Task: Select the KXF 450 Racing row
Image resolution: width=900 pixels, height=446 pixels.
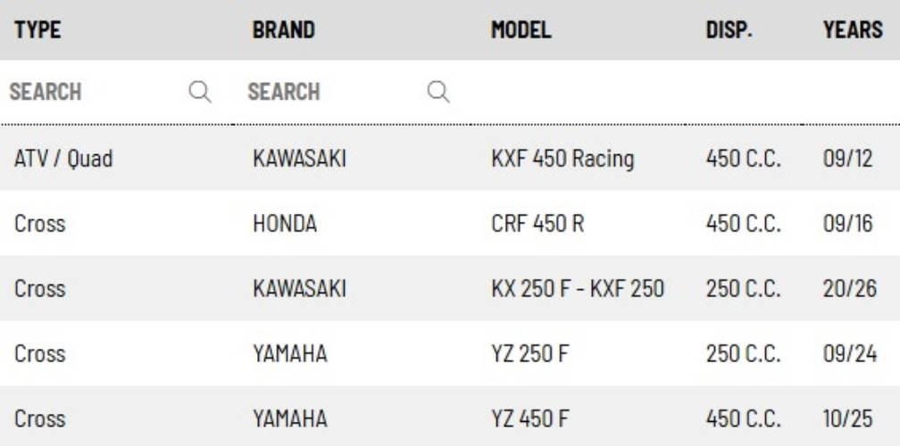Action: pos(562,159)
